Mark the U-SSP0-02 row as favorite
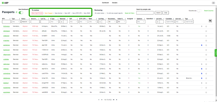The image size is (217, 102). 206,55
